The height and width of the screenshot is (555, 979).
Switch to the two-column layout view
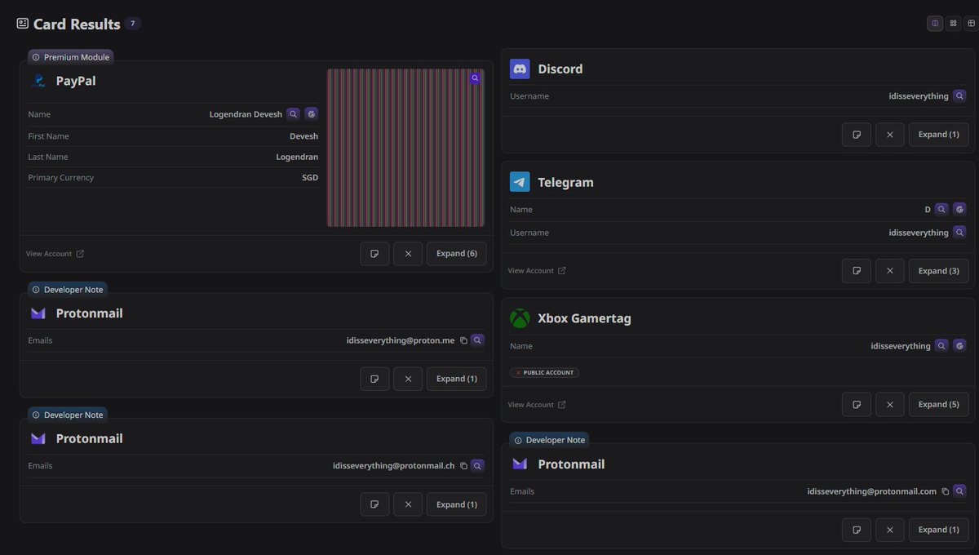tap(935, 23)
